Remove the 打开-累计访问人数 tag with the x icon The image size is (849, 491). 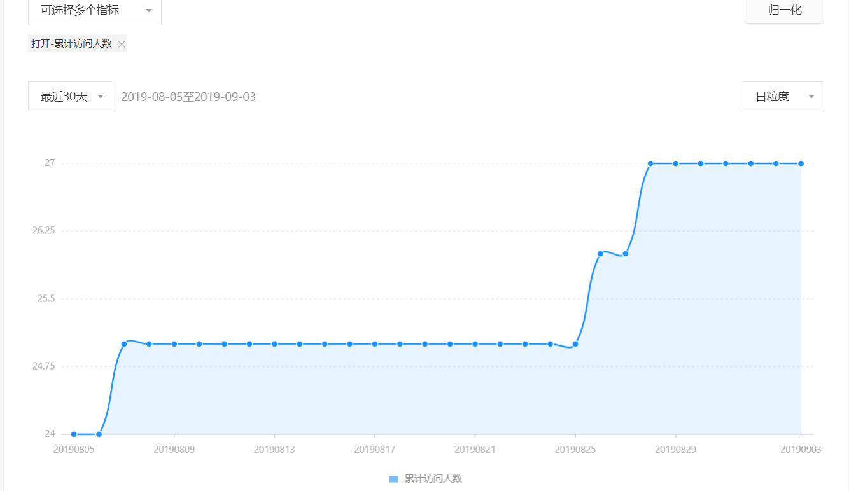pos(122,44)
